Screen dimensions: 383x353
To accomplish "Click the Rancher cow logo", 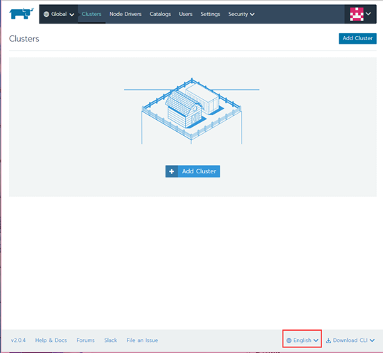I will (x=21, y=13).
